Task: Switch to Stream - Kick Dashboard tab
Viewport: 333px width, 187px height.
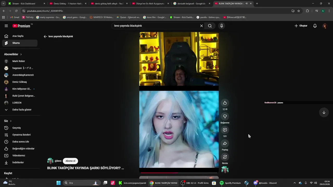Action: coord(26,4)
